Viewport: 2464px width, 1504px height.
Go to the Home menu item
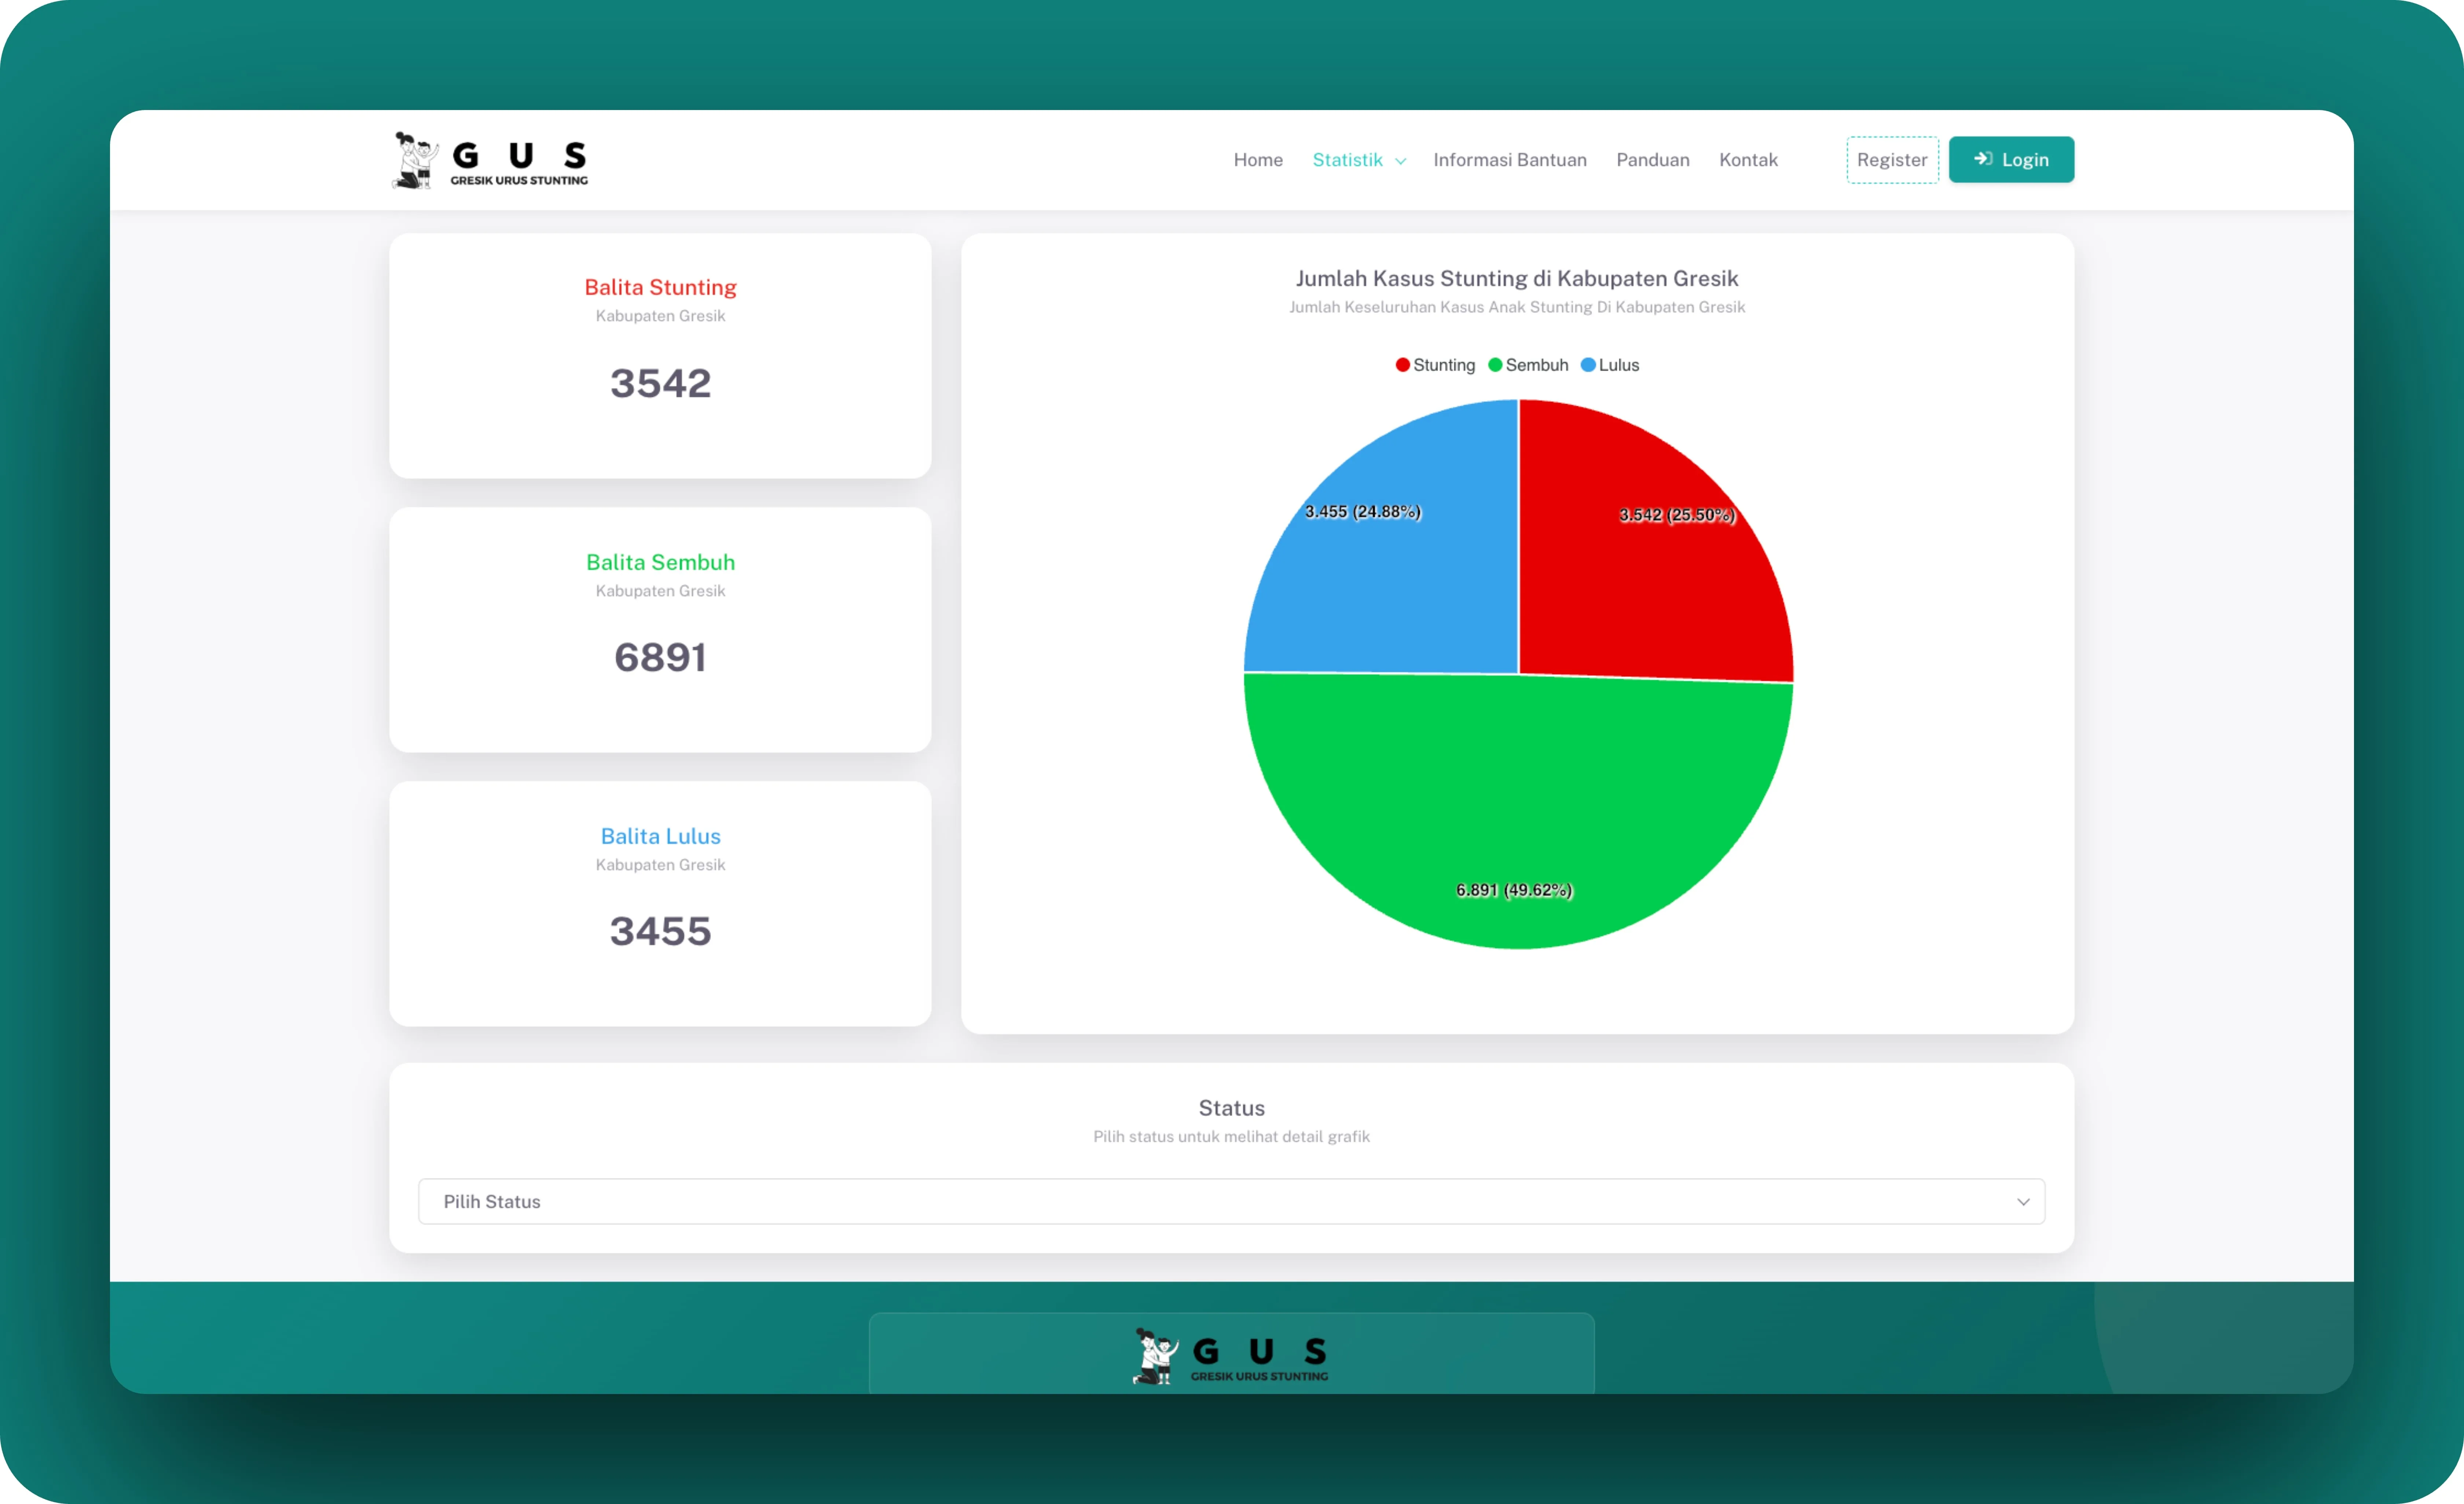[1258, 160]
